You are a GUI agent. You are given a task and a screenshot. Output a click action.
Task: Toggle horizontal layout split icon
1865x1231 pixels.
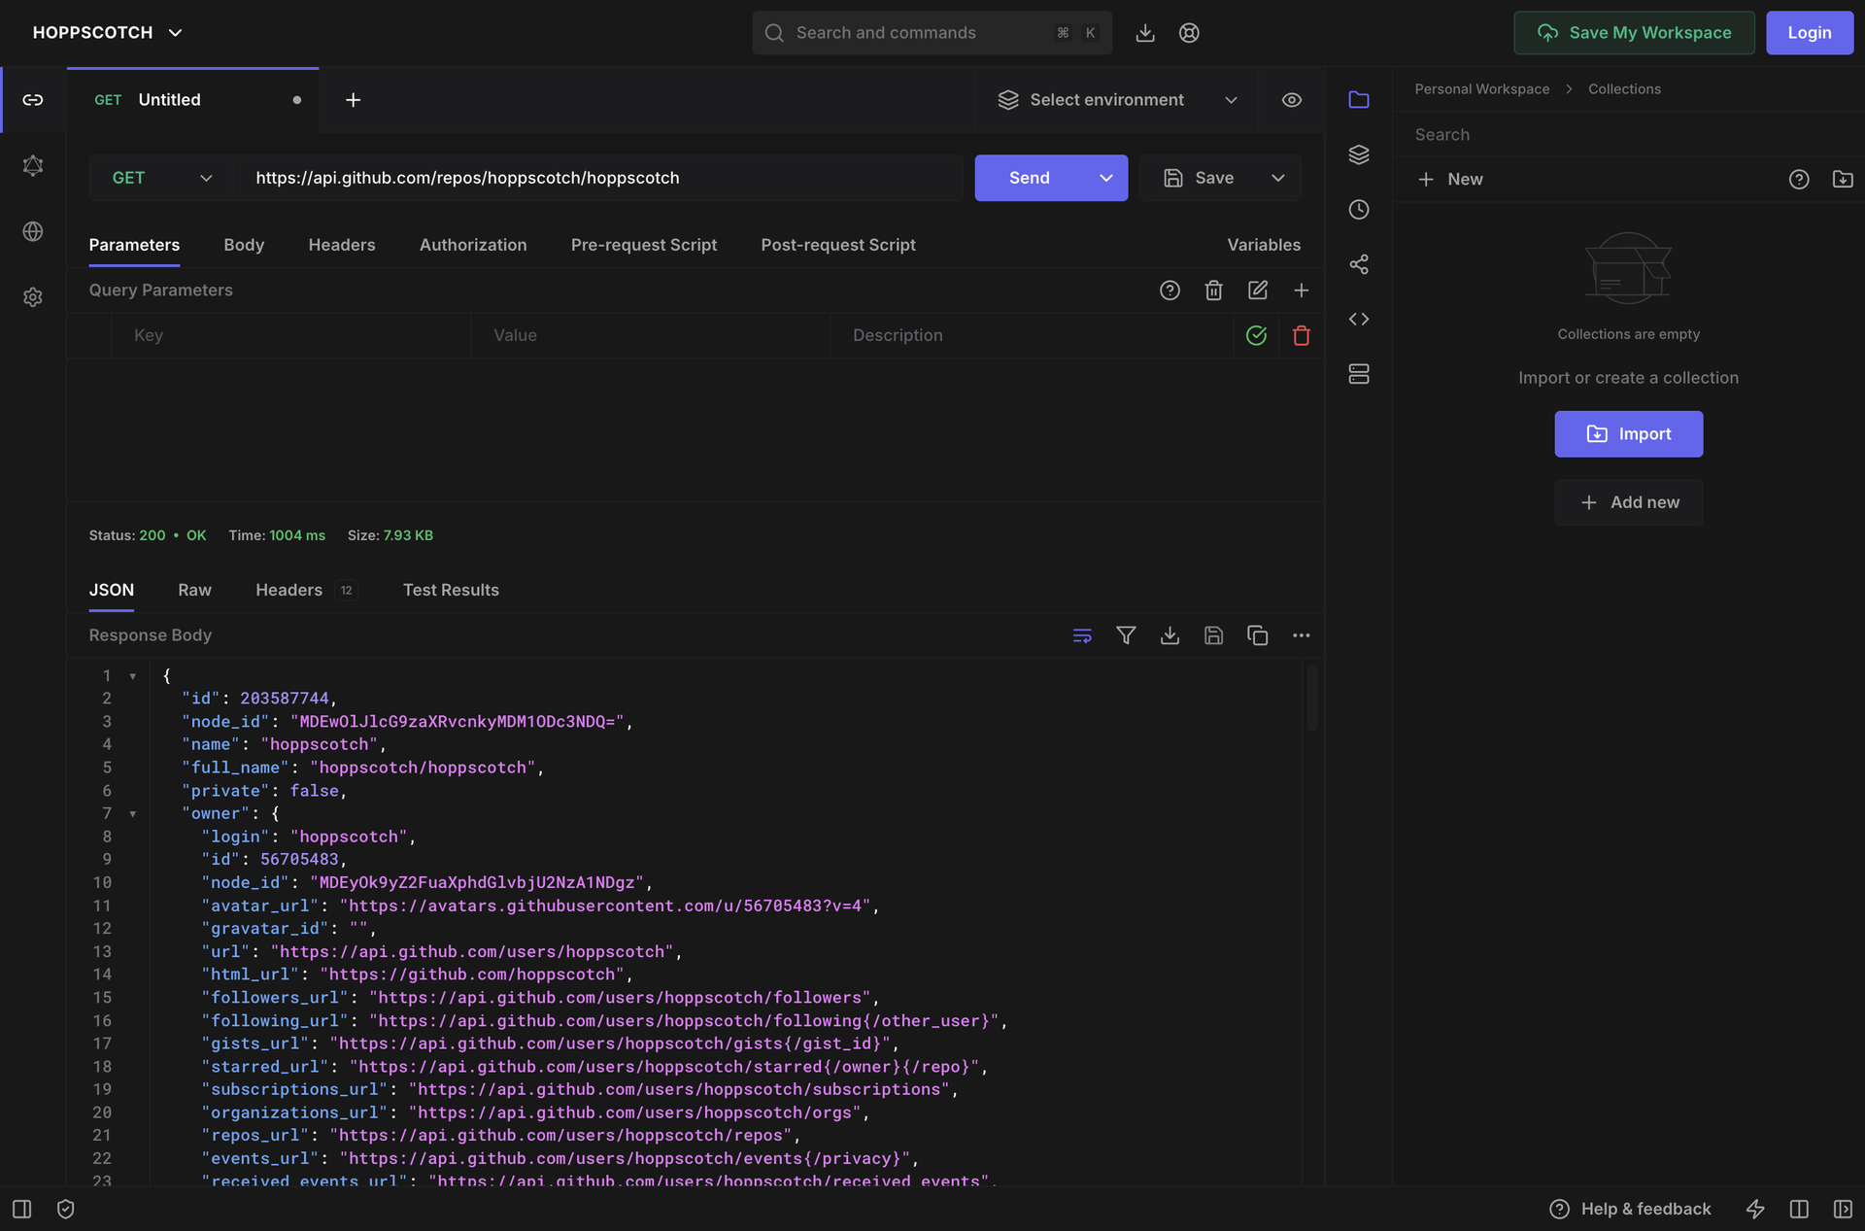[x=1799, y=1209]
